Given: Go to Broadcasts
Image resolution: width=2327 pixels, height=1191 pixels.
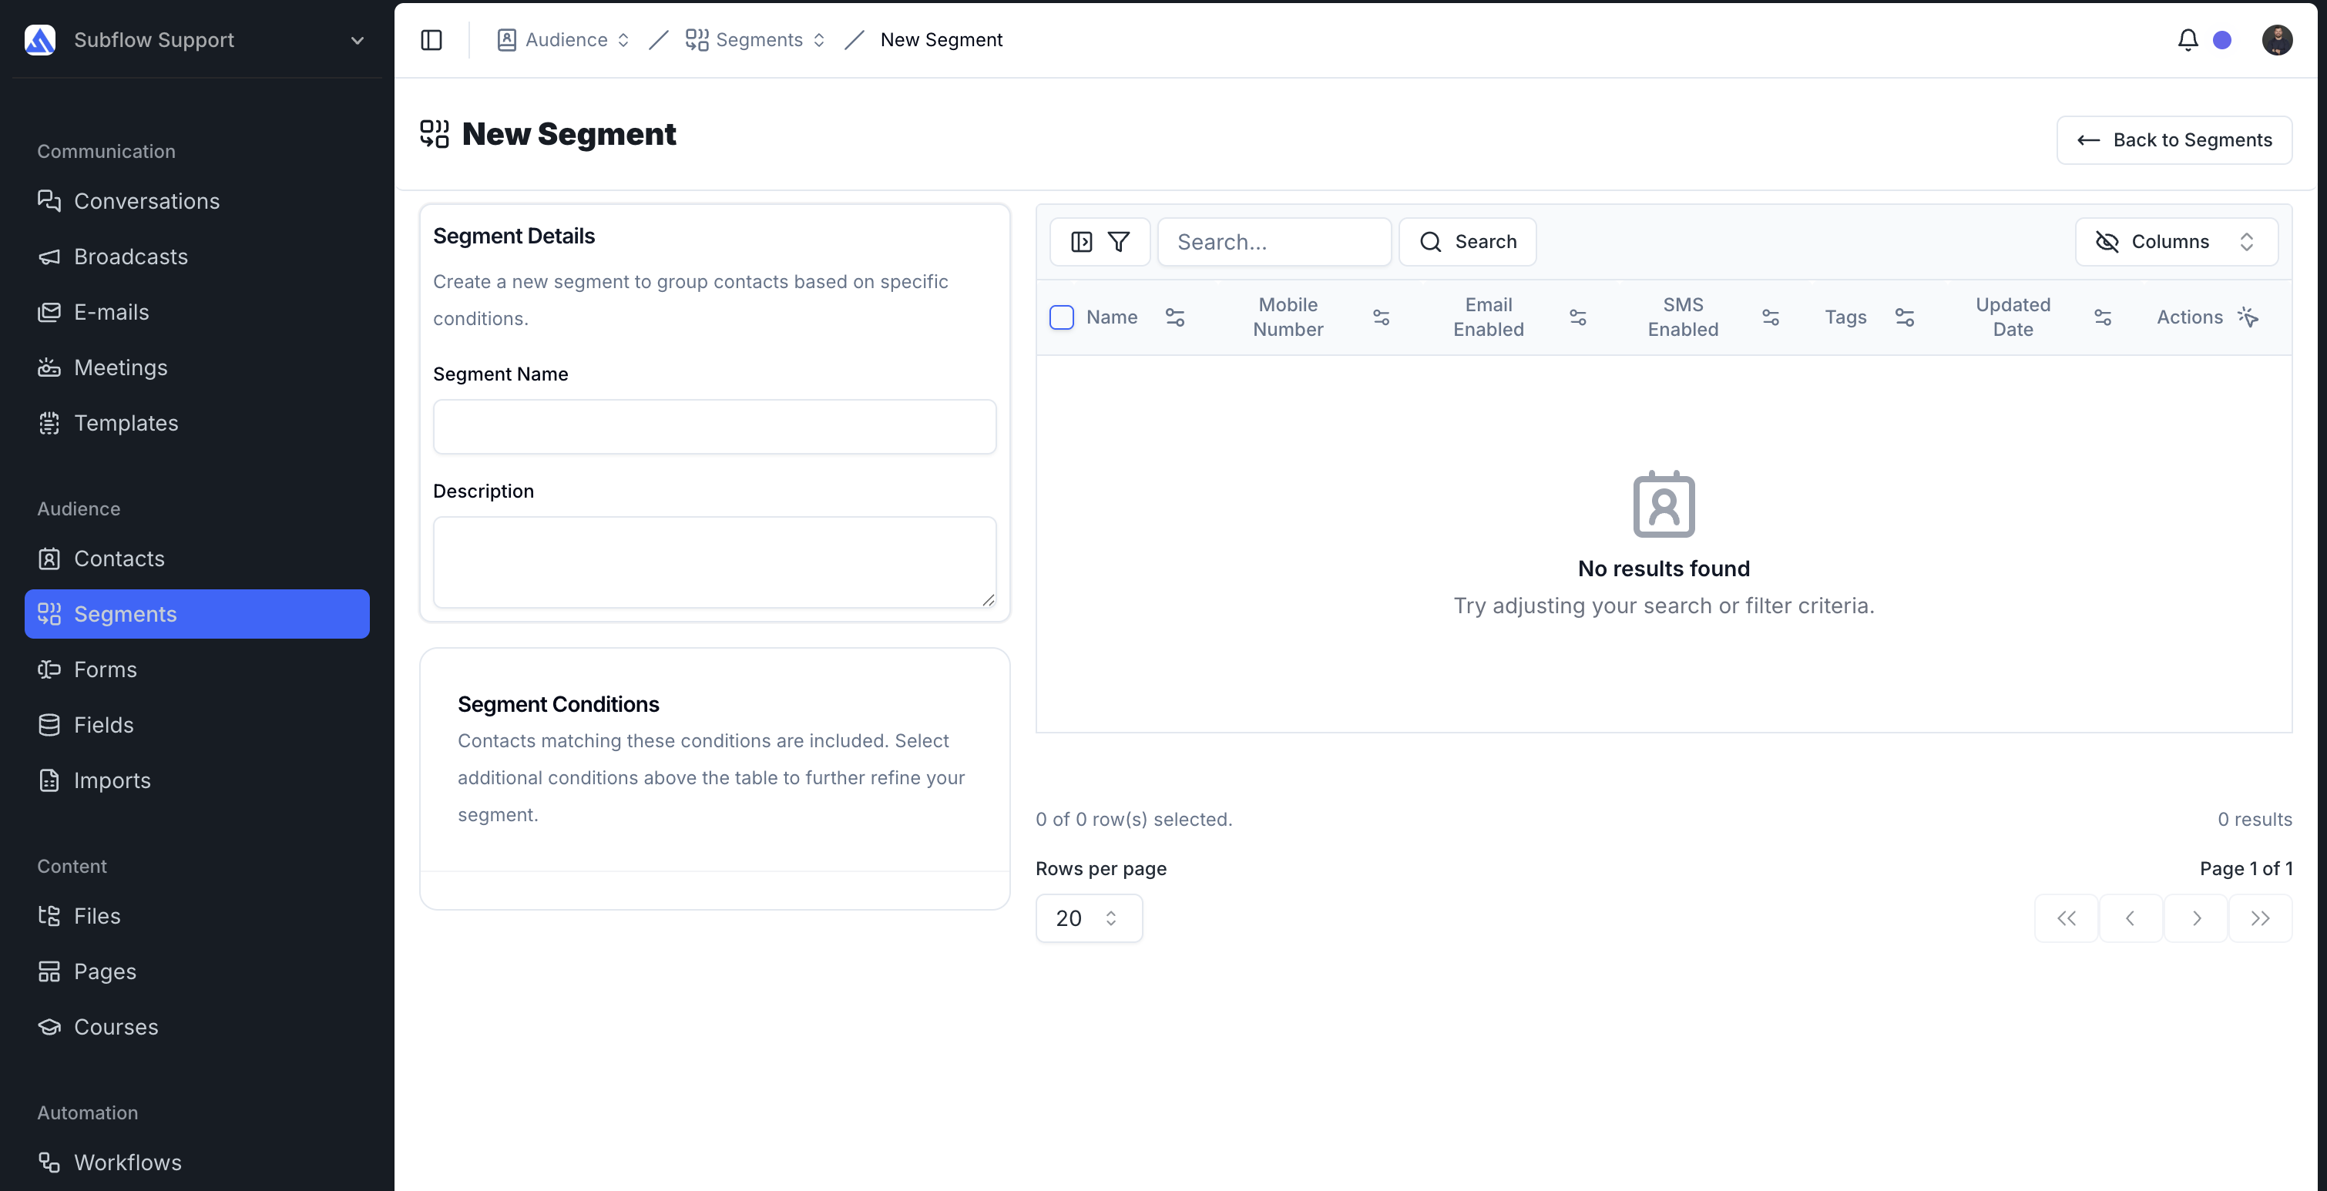Looking at the screenshot, I should 197,257.
